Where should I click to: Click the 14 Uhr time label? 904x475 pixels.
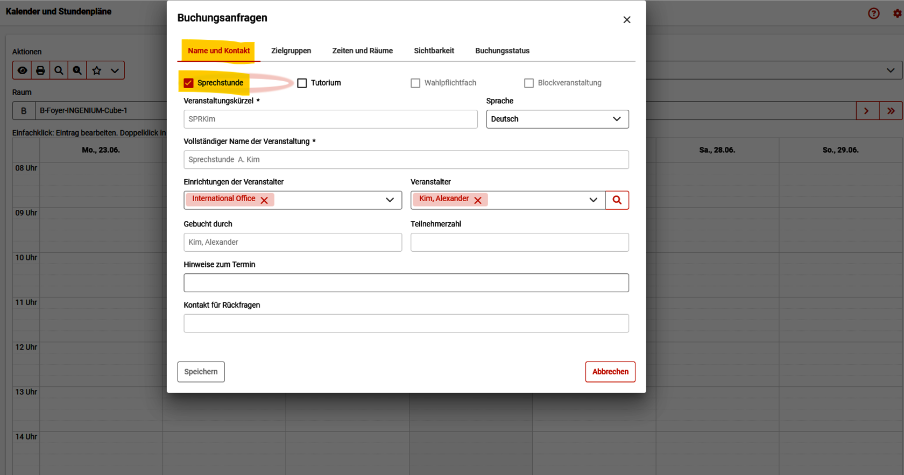[26, 437]
